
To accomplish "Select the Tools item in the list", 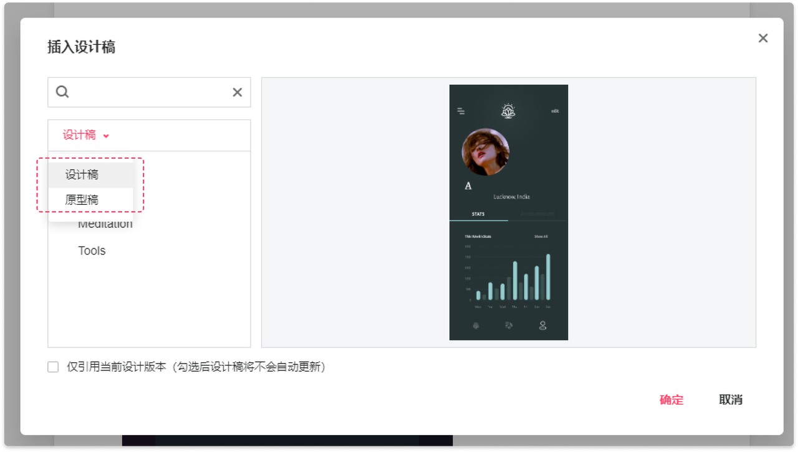I will [92, 251].
